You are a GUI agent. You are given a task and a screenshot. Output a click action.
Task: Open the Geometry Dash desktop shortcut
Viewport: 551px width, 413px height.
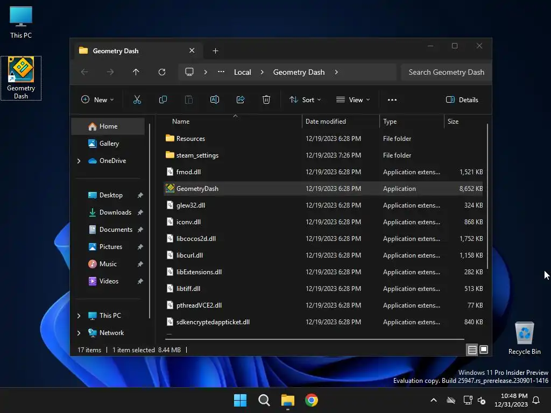coord(21,78)
